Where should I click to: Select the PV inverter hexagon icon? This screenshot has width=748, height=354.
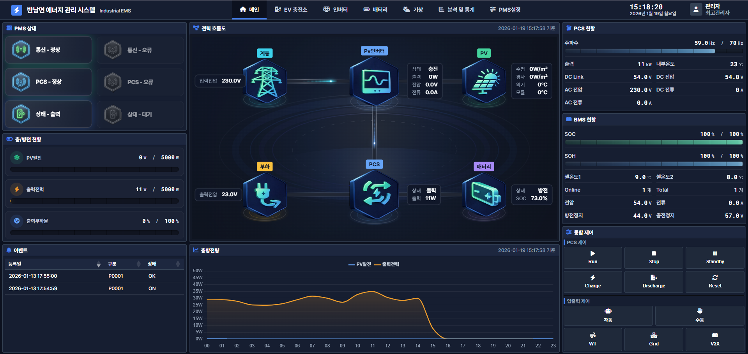[374, 81]
